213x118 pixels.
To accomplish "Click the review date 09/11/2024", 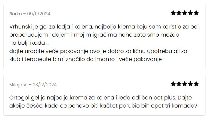I will [38, 14].
